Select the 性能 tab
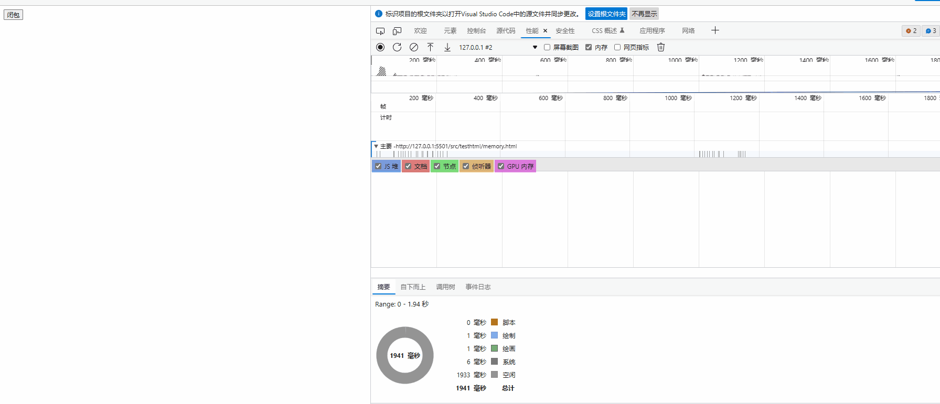The width and height of the screenshot is (940, 404). (532, 31)
